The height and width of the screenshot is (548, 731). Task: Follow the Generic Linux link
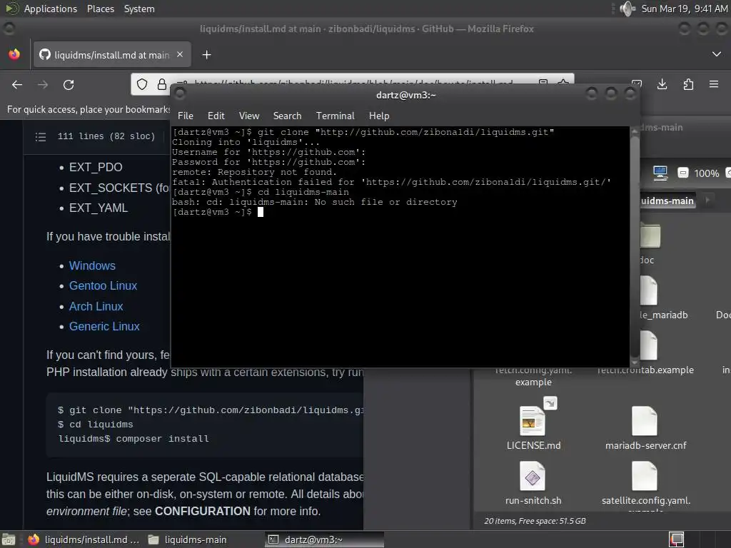[104, 326]
